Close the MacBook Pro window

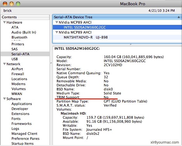pyautogui.click(x=5, y=4)
